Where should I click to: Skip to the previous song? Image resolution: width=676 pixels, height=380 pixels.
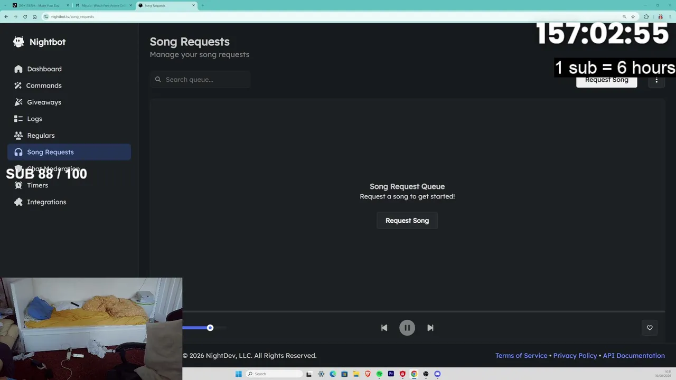[x=384, y=328]
